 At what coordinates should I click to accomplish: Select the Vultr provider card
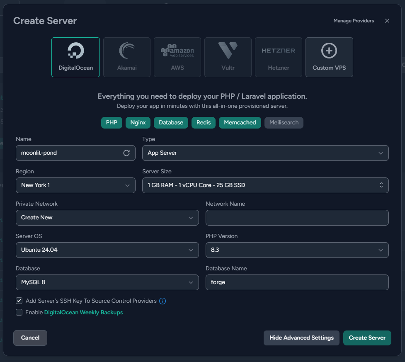[228, 57]
